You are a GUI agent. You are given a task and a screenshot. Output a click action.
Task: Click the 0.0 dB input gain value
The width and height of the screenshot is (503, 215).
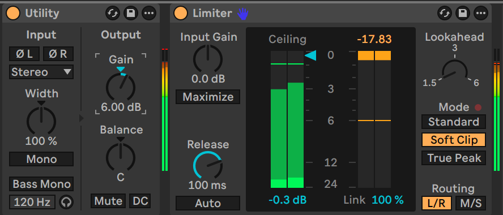click(x=208, y=79)
